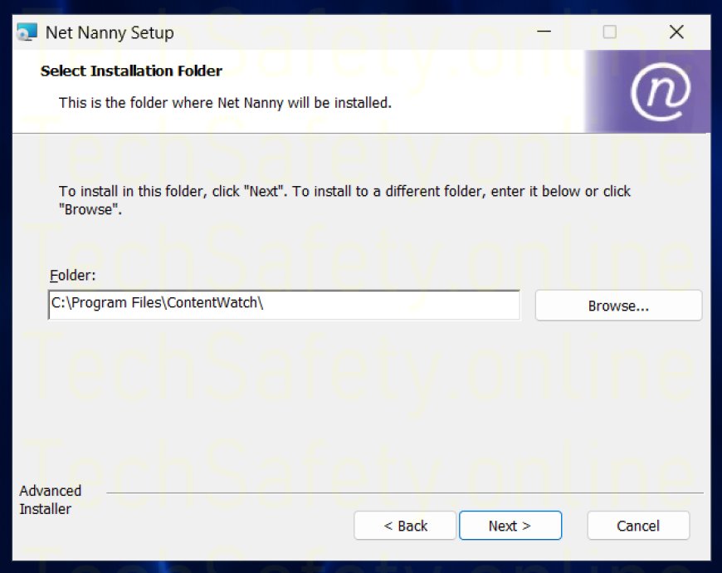Click the "Folder:" label

pos(73,275)
